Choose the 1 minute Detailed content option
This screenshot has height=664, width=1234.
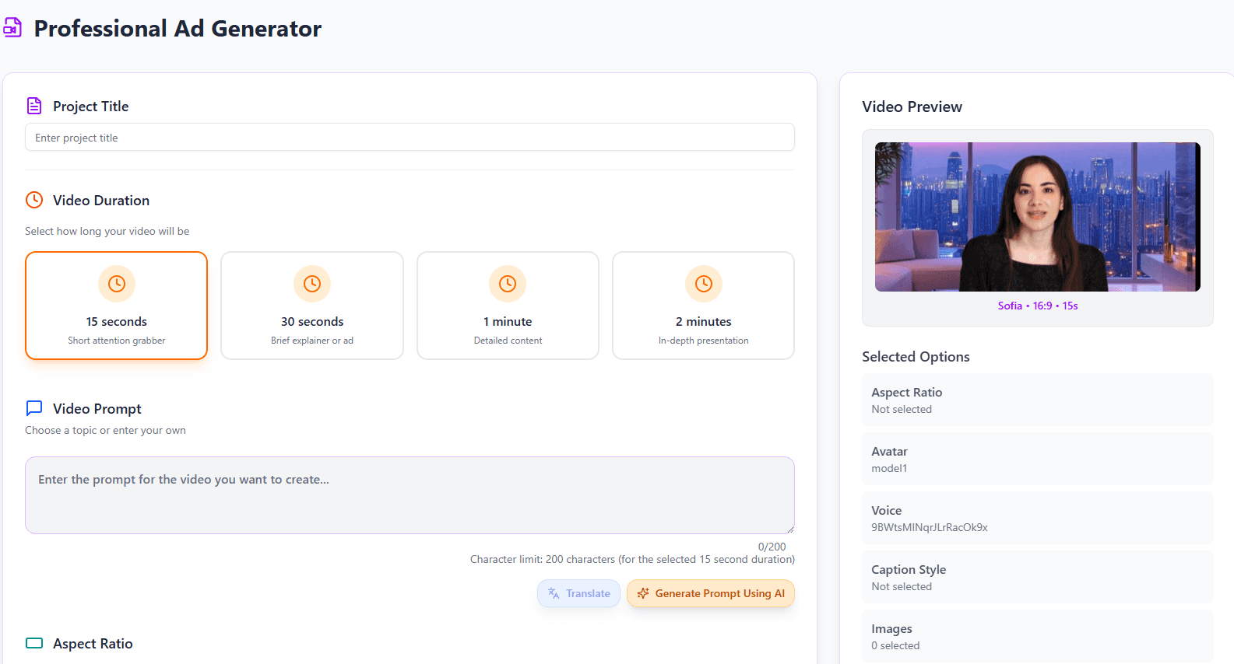click(508, 306)
